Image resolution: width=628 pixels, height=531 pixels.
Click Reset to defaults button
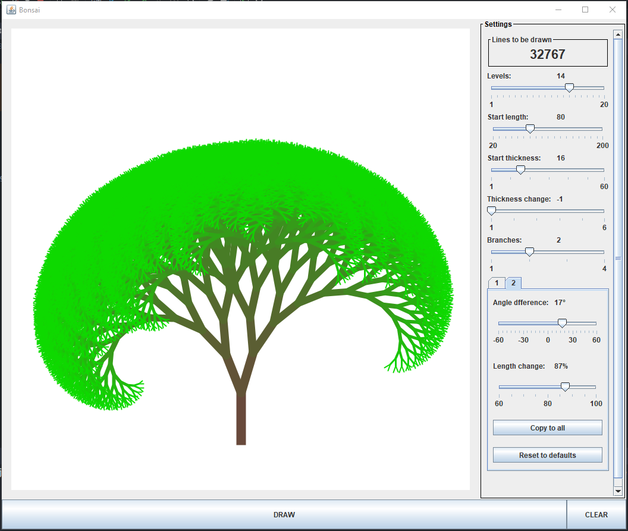point(548,455)
